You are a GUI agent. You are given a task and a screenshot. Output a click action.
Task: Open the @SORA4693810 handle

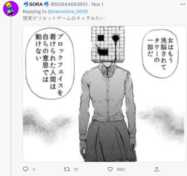point(69,4)
